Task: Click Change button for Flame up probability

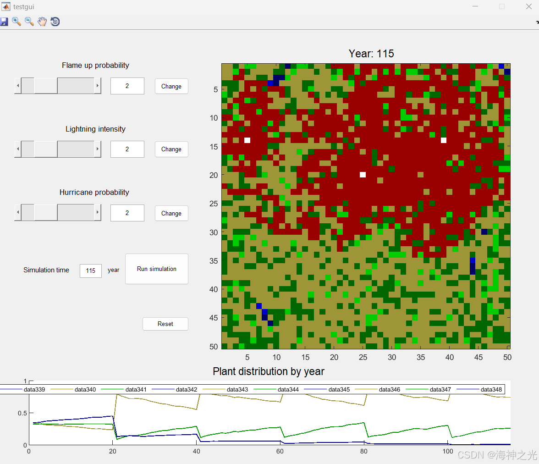Action: pos(171,86)
